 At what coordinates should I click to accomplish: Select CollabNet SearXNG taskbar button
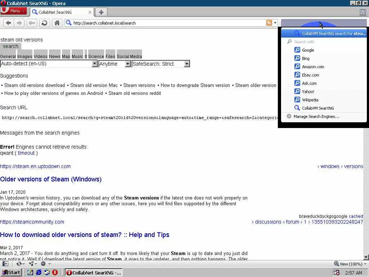[x=94, y=273]
